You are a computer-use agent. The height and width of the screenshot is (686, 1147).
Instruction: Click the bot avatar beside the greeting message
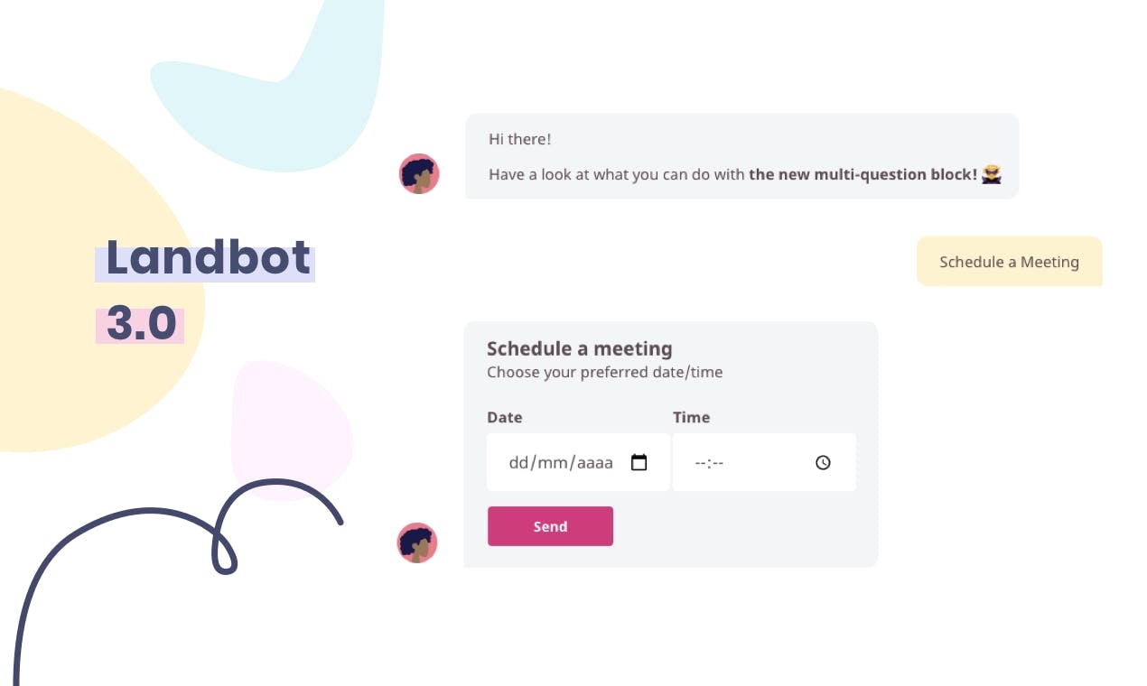(419, 173)
